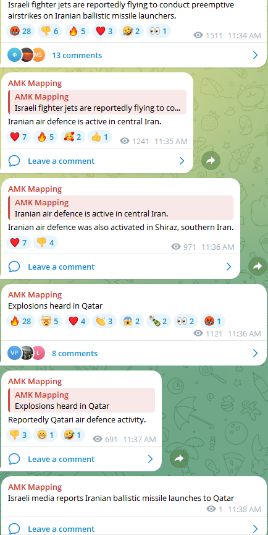Open the 13 comments thread
Image resolution: width=268 pixels, height=535 pixels.
[77, 55]
